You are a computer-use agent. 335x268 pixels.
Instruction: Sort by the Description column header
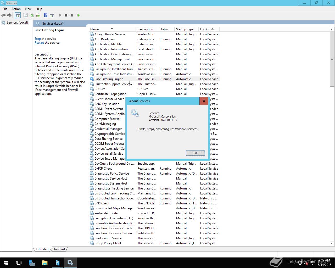coord(147,29)
